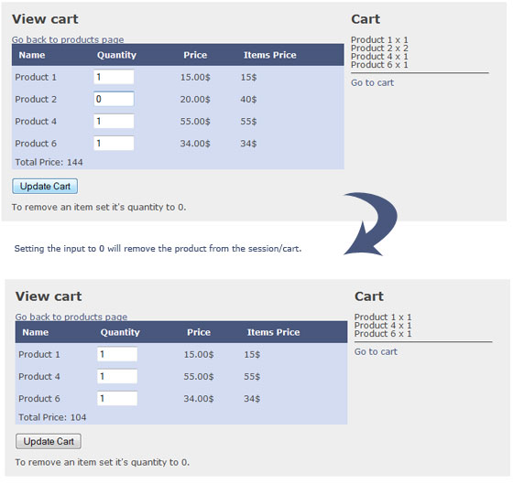513x484 pixels.
Task: Focus Product 1 quantity field in lower table
Action: [x=117, y=354]
